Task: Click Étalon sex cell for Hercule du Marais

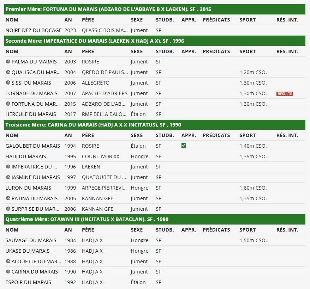Action: [x=138, y=114]
